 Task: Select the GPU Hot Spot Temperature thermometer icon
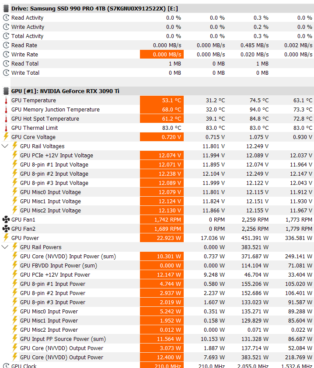[6, 119]
